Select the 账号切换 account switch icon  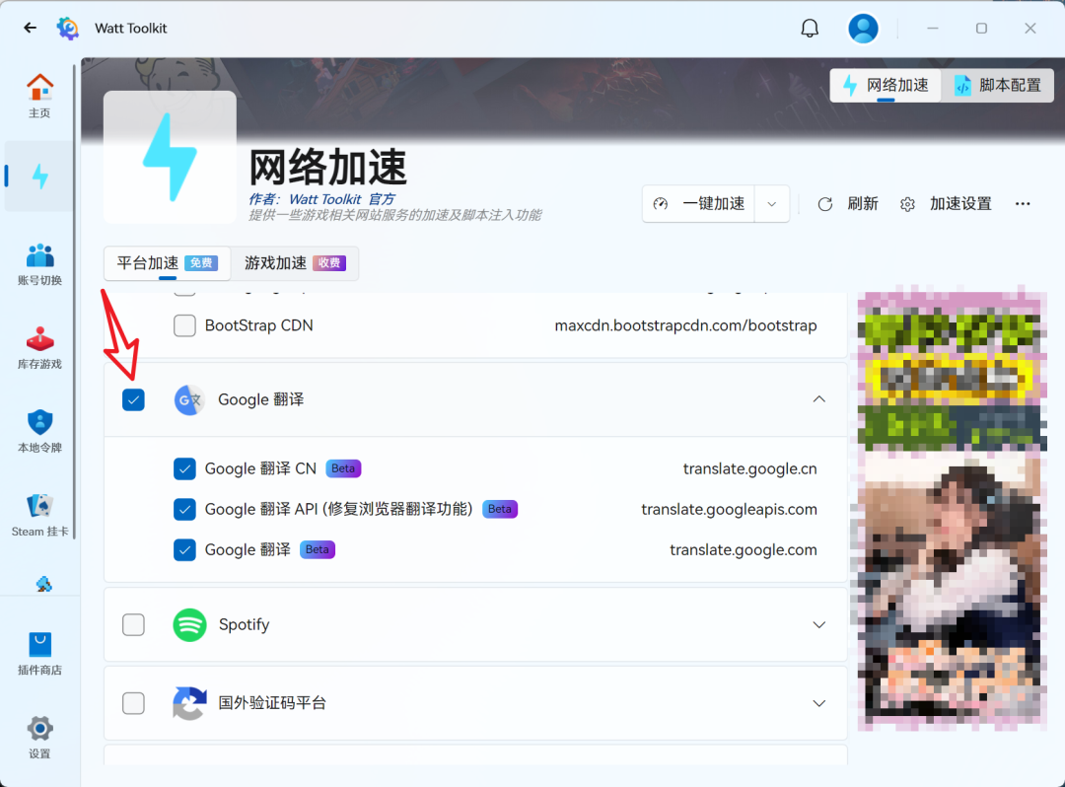(x=39, y=261)
